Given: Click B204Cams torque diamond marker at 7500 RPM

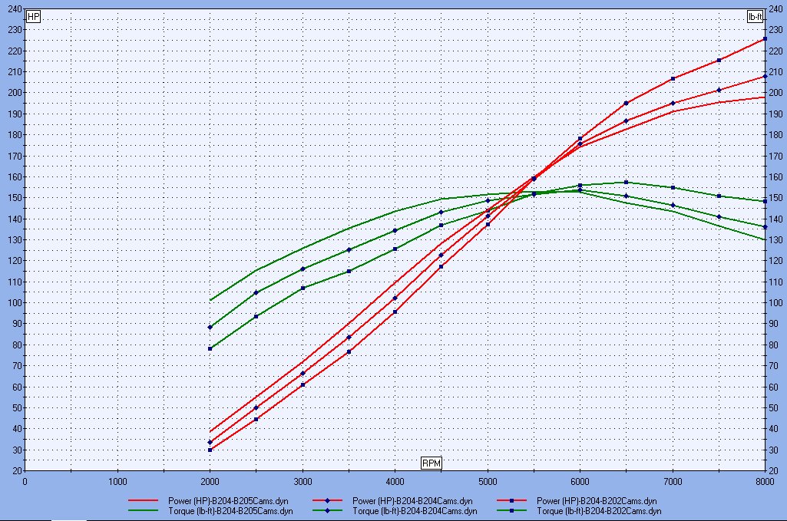Looking at the screenshot, I should coord(719,216).
